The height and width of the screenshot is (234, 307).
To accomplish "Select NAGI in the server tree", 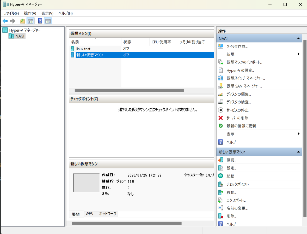I will (x=19, y=36).
